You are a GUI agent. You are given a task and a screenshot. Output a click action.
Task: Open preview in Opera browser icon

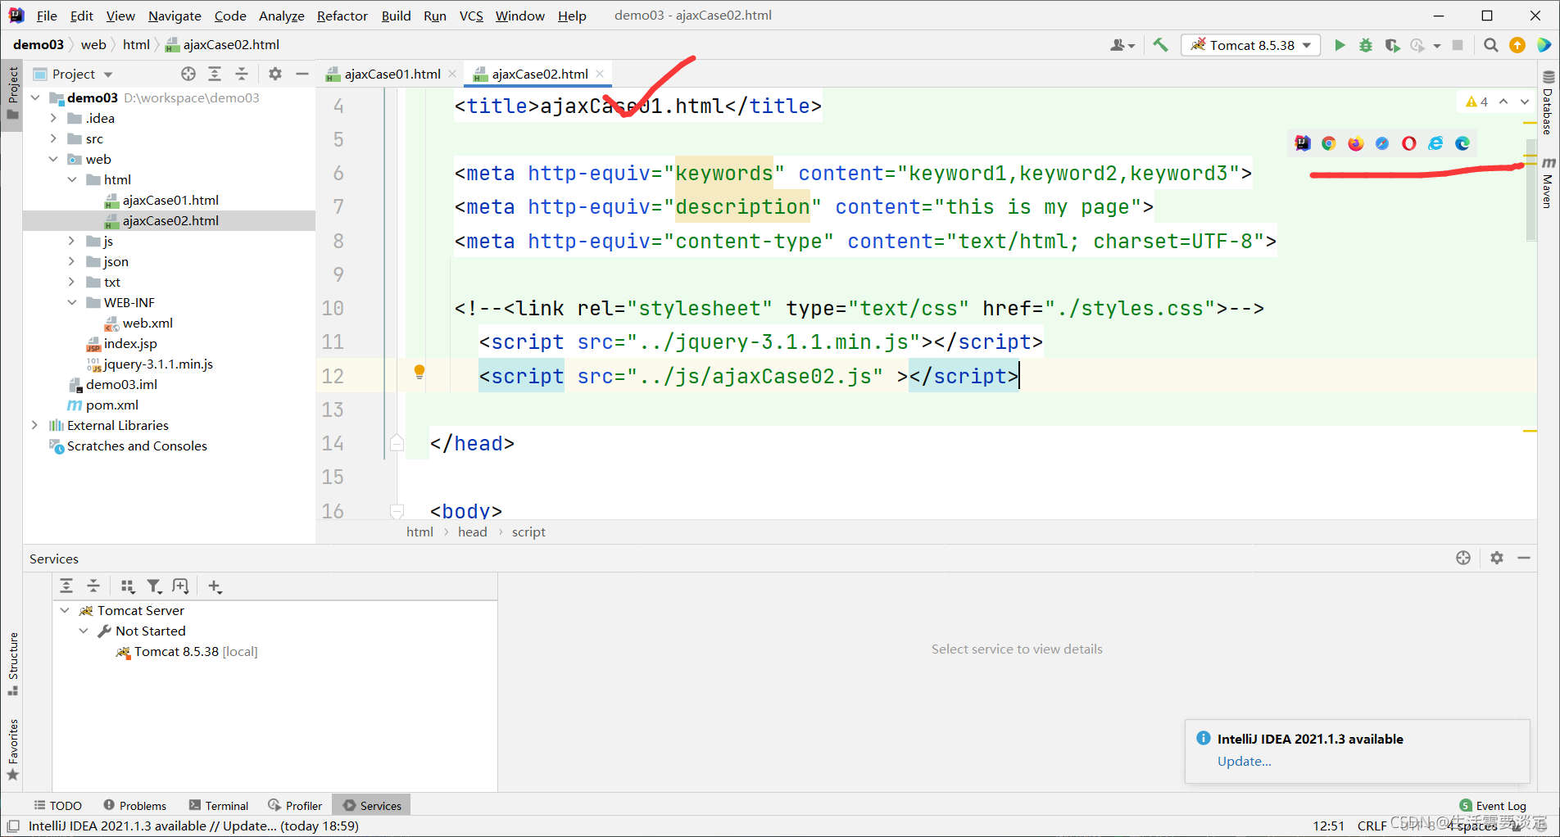pos(1409,143)
